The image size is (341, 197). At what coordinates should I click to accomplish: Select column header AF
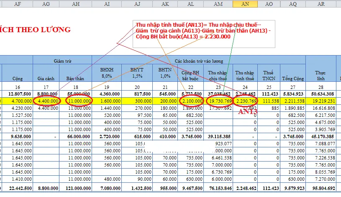coord(18,4)
